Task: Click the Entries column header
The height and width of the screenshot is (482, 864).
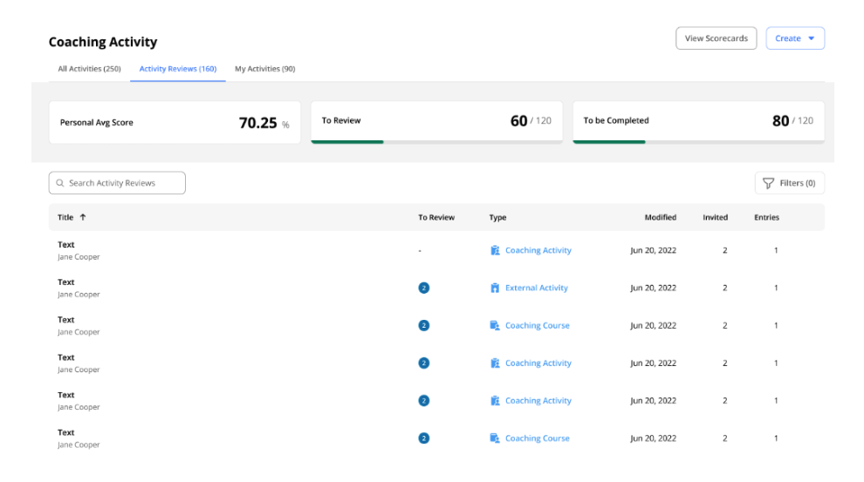Action: pos(766,217)
